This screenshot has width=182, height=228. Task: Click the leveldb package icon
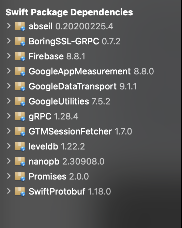(x=20, y=146)
